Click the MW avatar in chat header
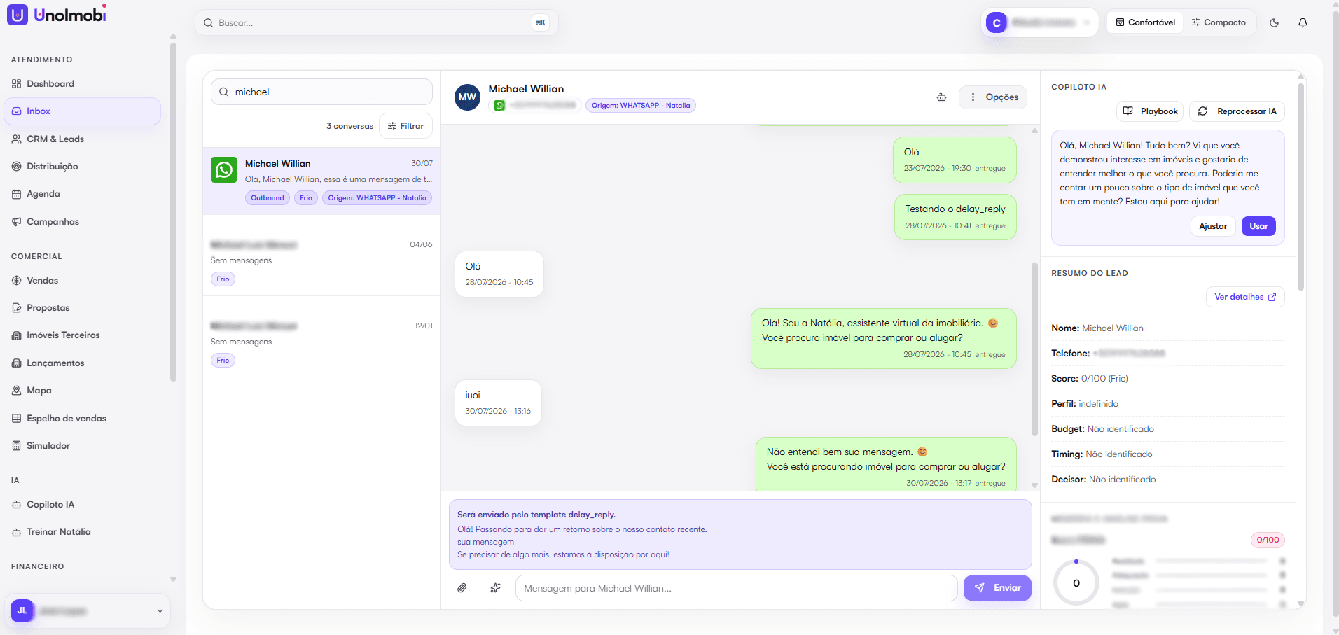 tap(467, 97)
